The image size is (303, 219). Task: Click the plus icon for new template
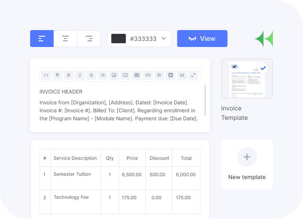coord(247,157)
